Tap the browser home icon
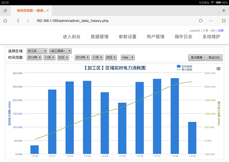229x163 pixels. click(5, 21)
